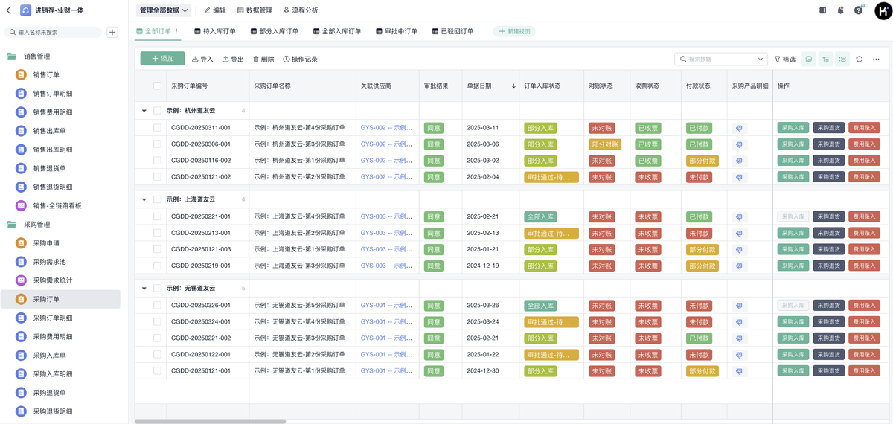Open the notifications bell icon
893x424 pixels.
point(840,10)
